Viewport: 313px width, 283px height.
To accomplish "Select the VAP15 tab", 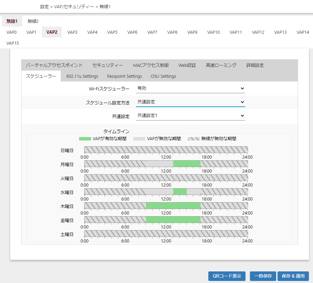I will point(13,43).
